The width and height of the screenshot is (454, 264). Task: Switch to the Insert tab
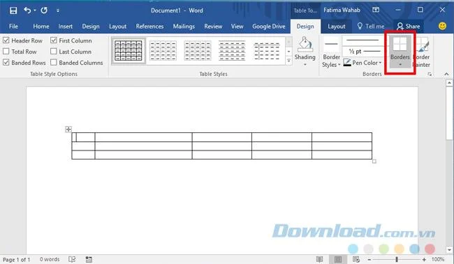point(66,26)
